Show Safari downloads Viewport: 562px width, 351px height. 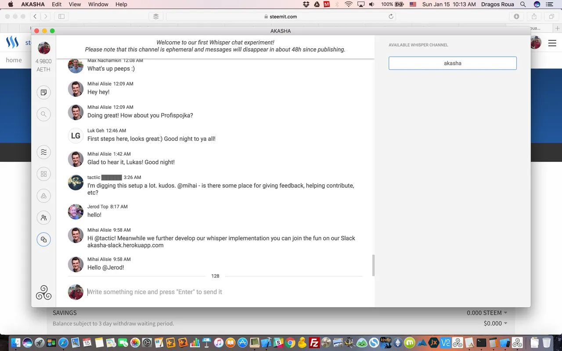(517, 16)
